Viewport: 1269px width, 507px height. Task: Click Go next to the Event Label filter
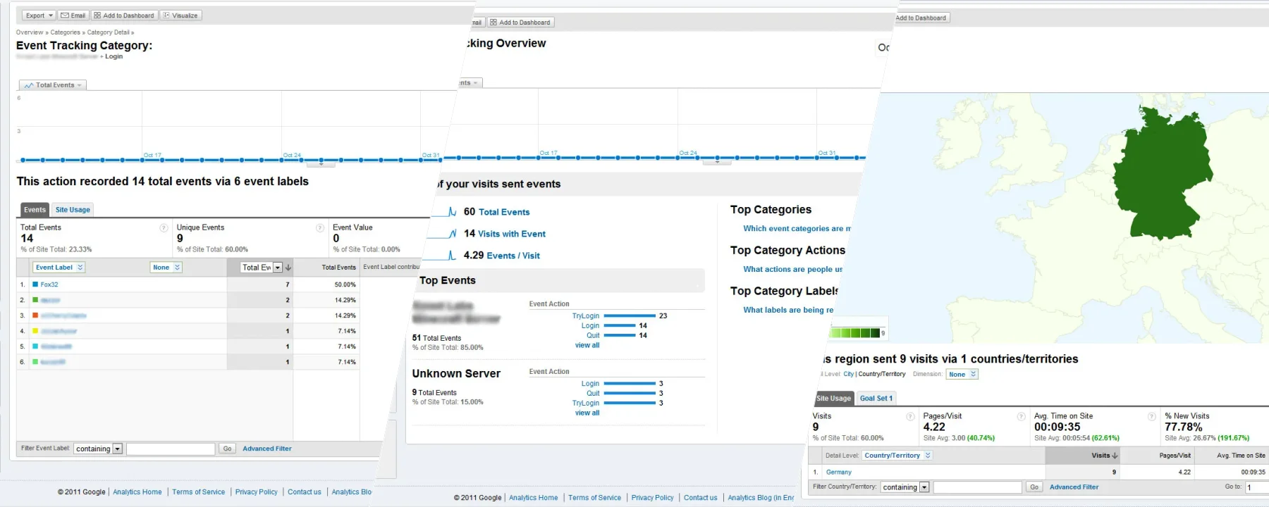coord(227,449)
